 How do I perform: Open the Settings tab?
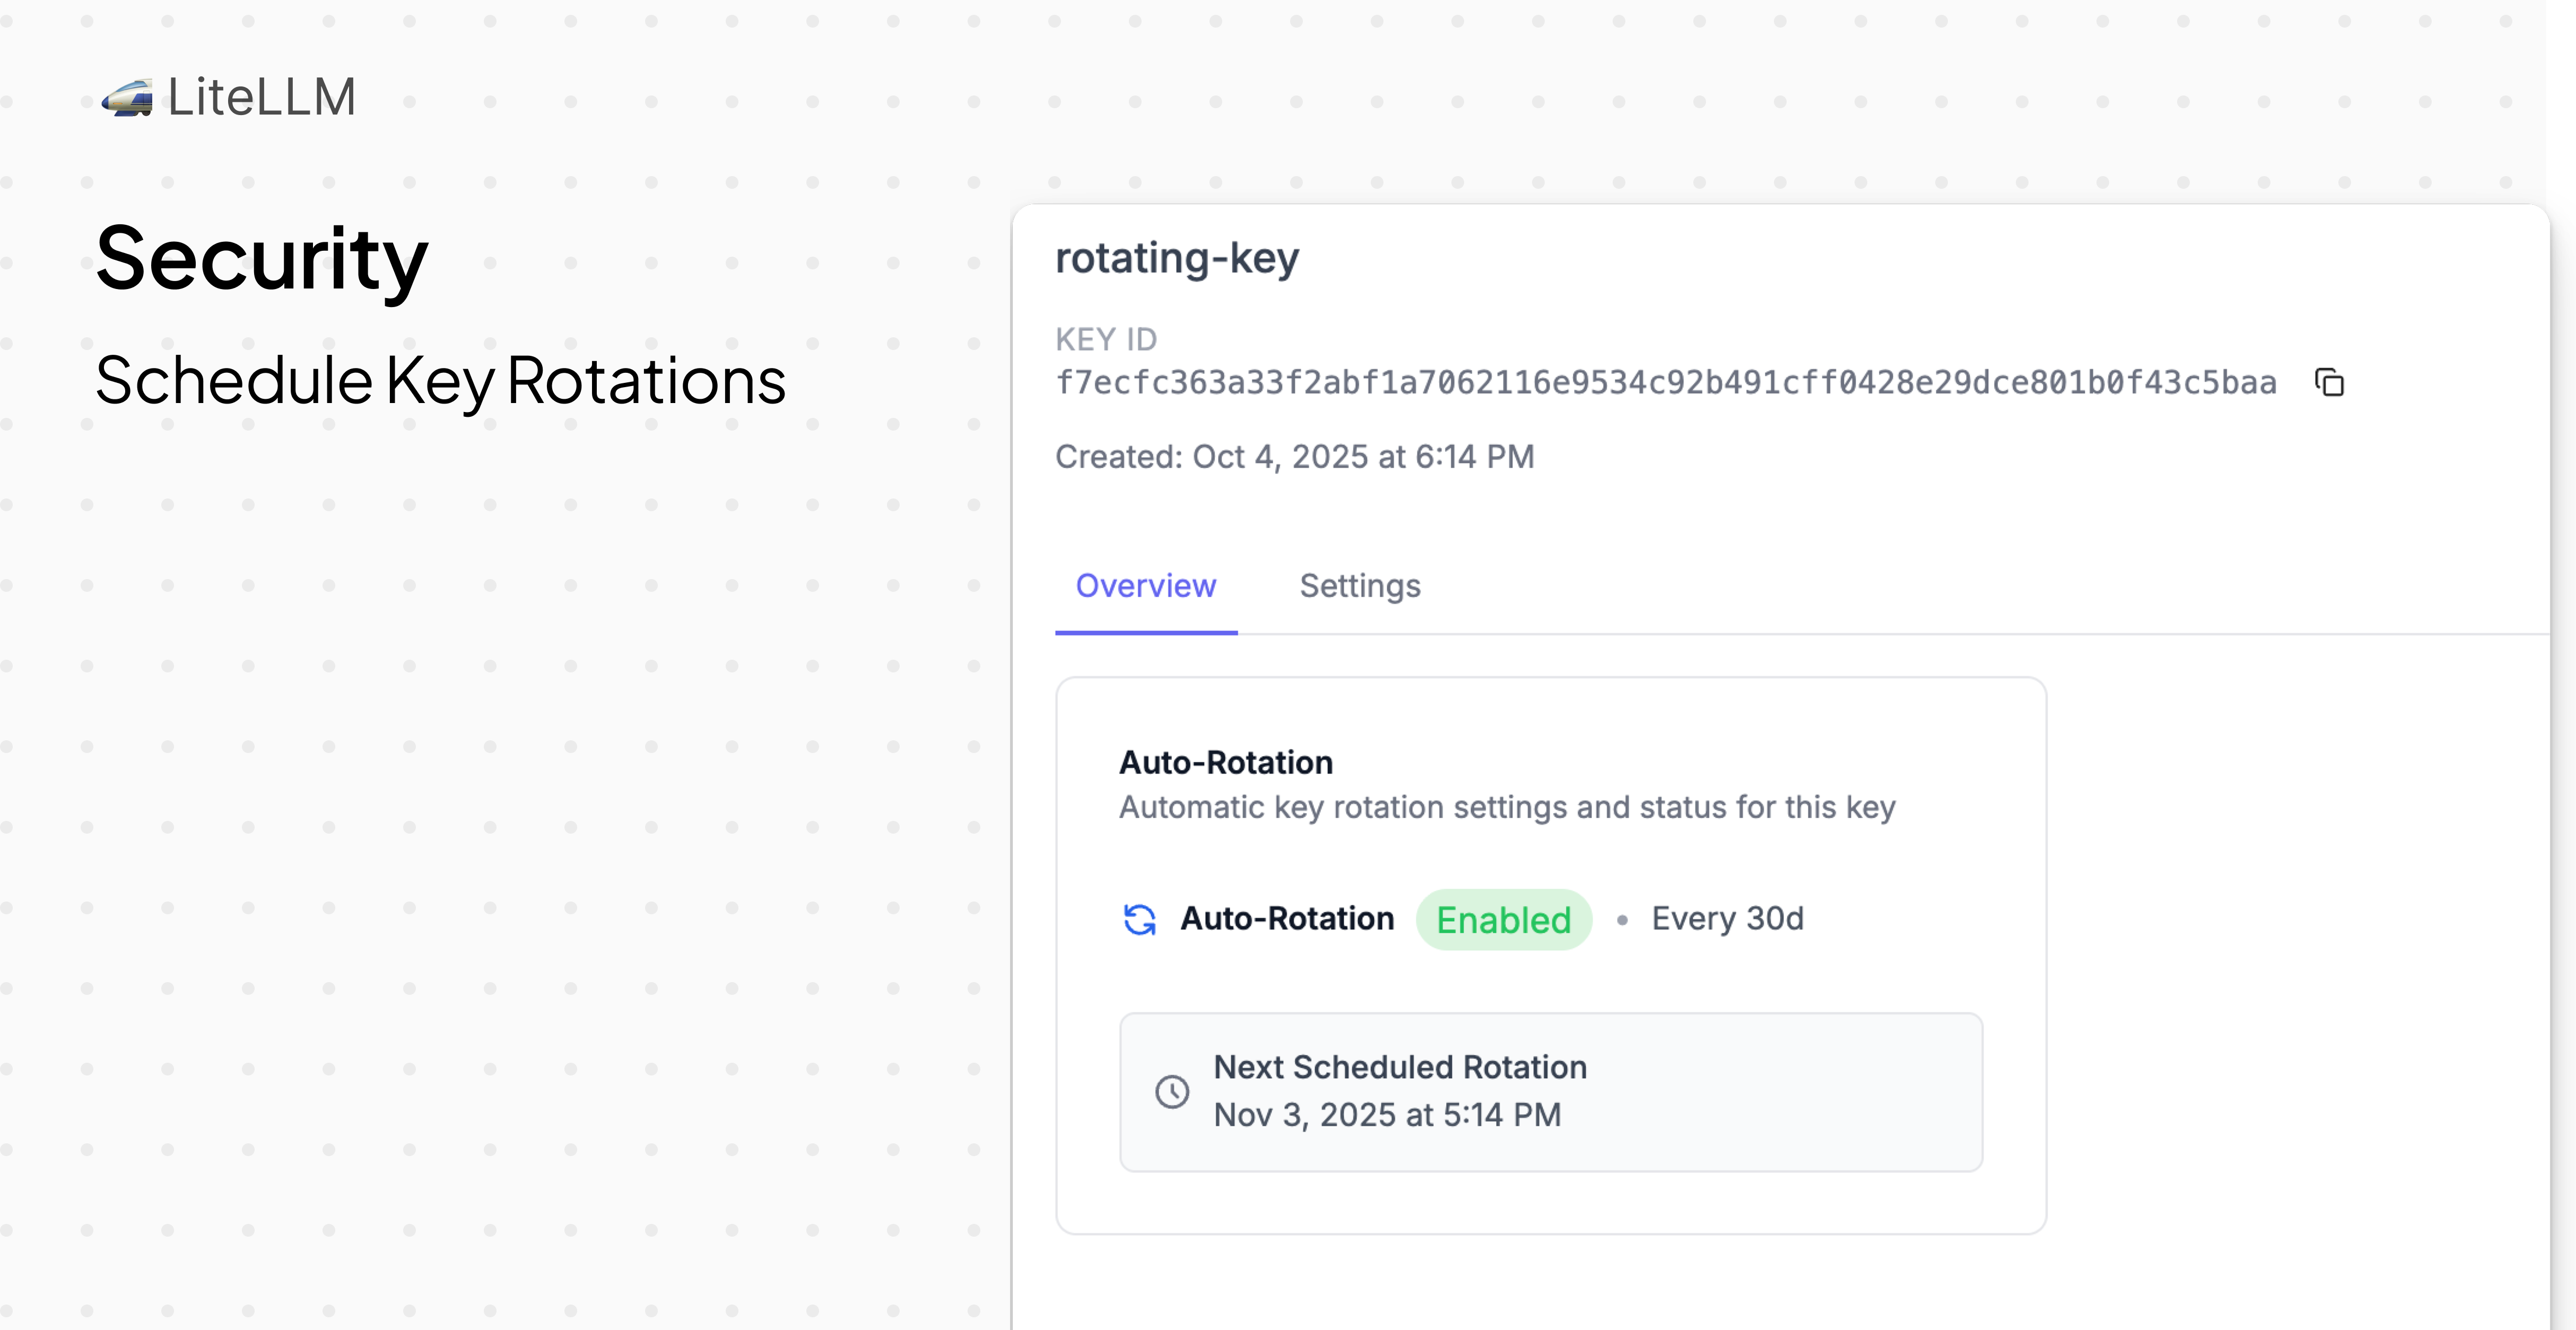pos(1359,586)
